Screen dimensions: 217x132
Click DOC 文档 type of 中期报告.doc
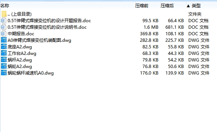(x=198, y=34)
